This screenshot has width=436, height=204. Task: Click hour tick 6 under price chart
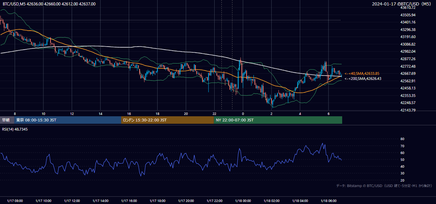pos(329,114)
